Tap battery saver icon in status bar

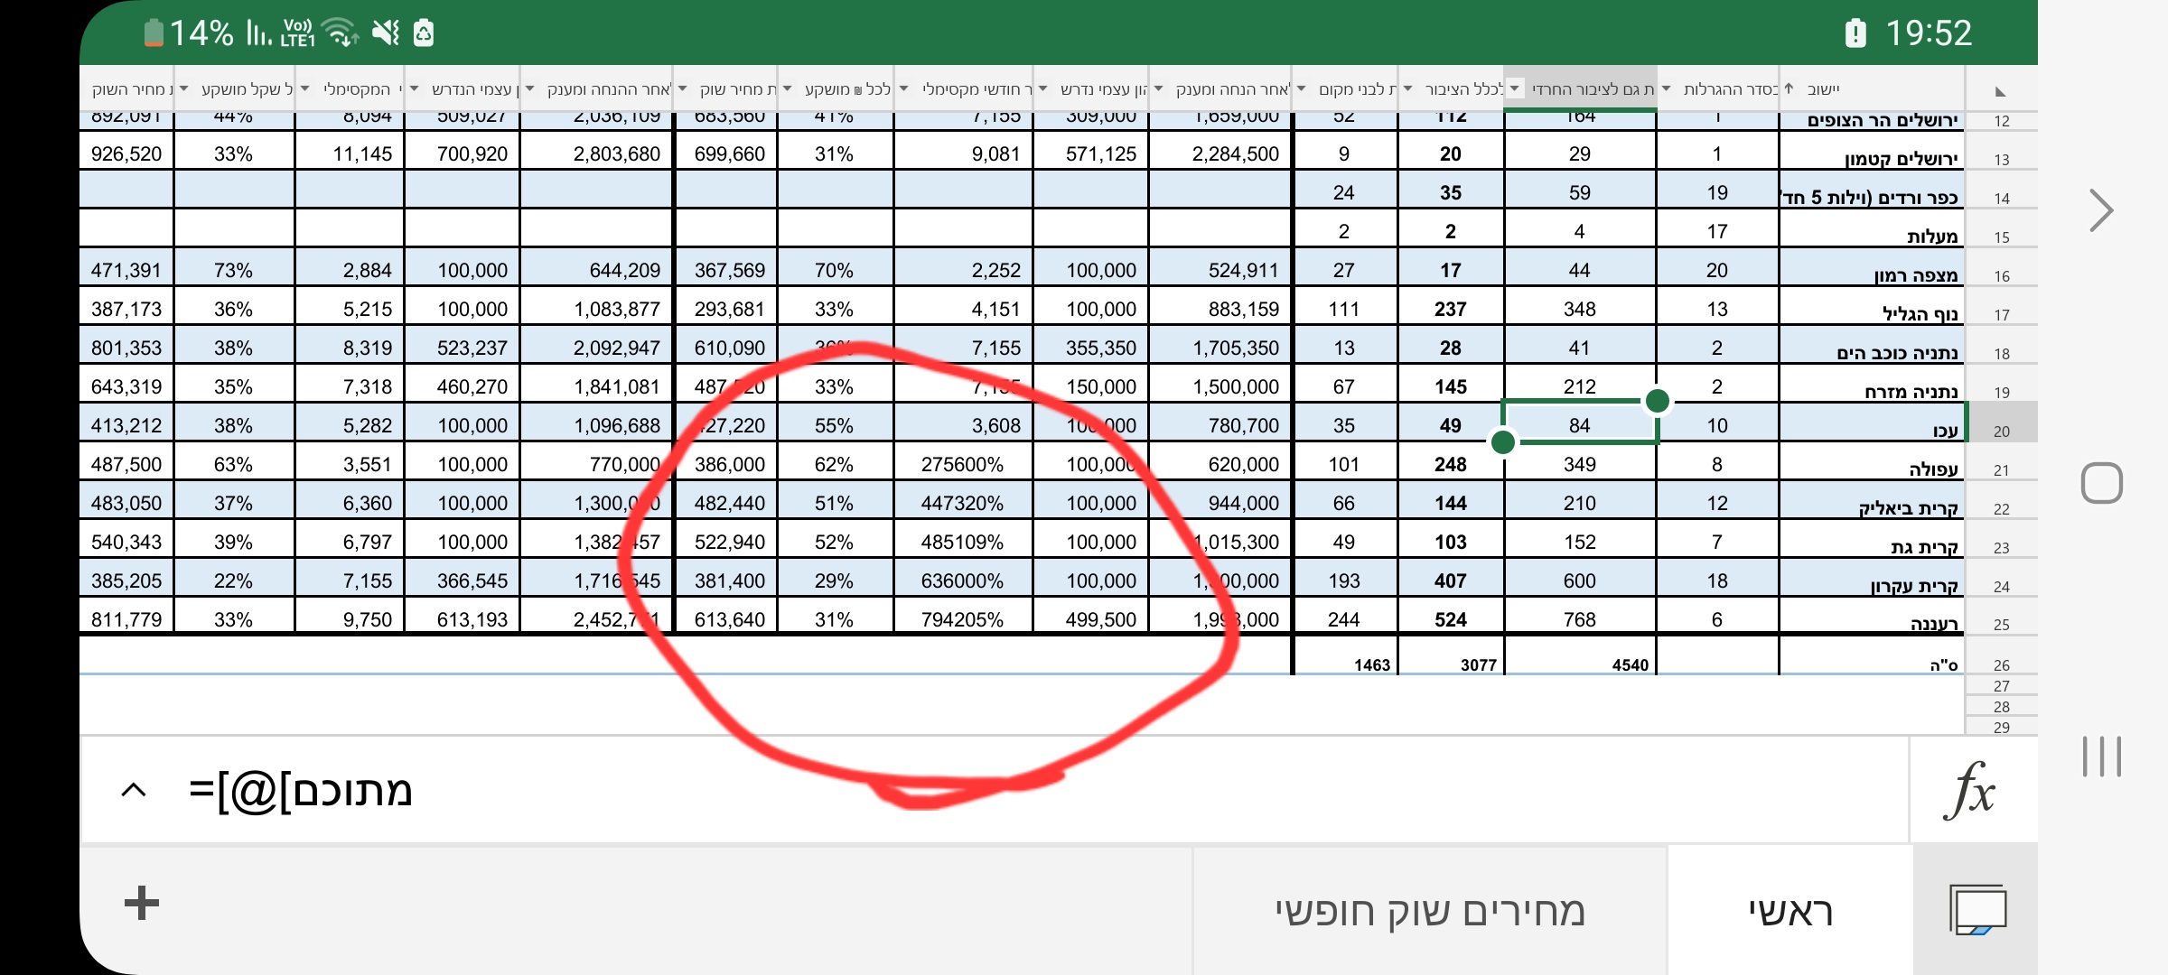424,33
